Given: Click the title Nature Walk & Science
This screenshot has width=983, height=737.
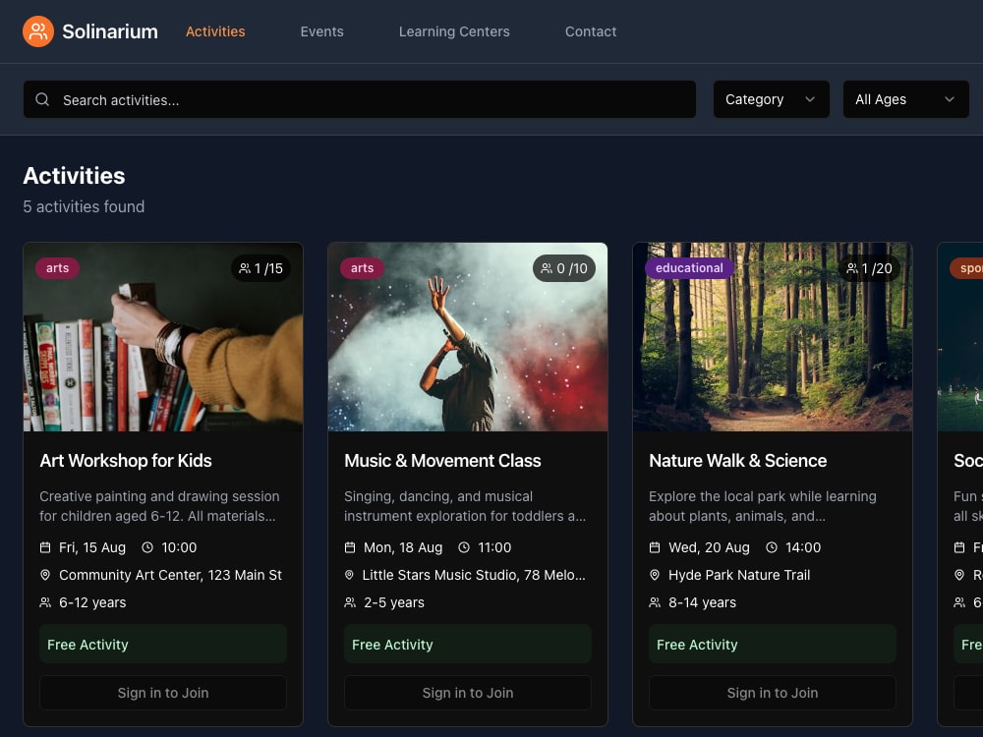Looking at the screenshot, I should (x=738, y=461).
